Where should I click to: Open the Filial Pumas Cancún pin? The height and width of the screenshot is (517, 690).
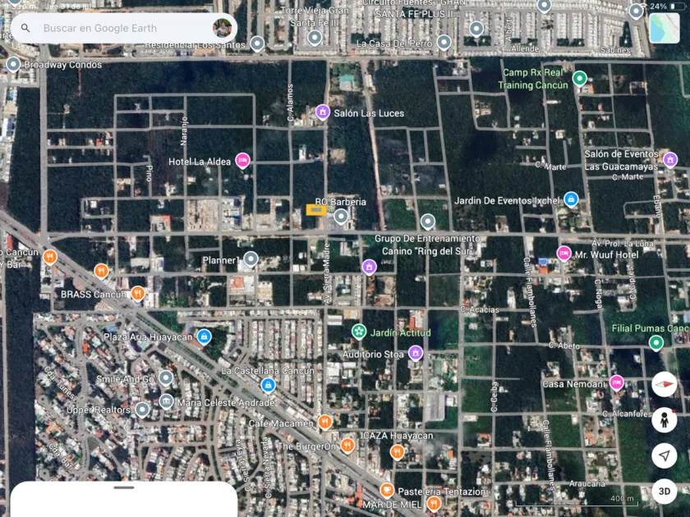[656, 343]
